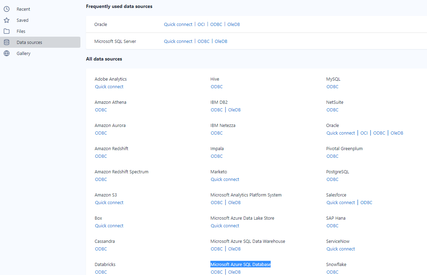Click the Gallery globe icon
This screenshot has height=275, width=427.
7,53
